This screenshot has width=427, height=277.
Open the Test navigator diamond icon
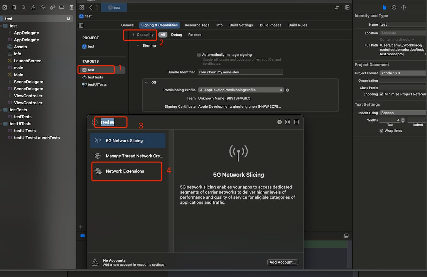coord(43,7)
